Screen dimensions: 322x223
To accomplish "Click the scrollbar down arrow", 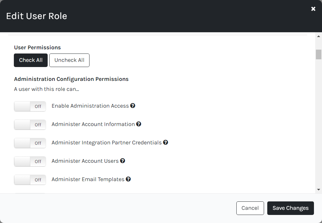I will pyautogui.click(x=318, y=189).
